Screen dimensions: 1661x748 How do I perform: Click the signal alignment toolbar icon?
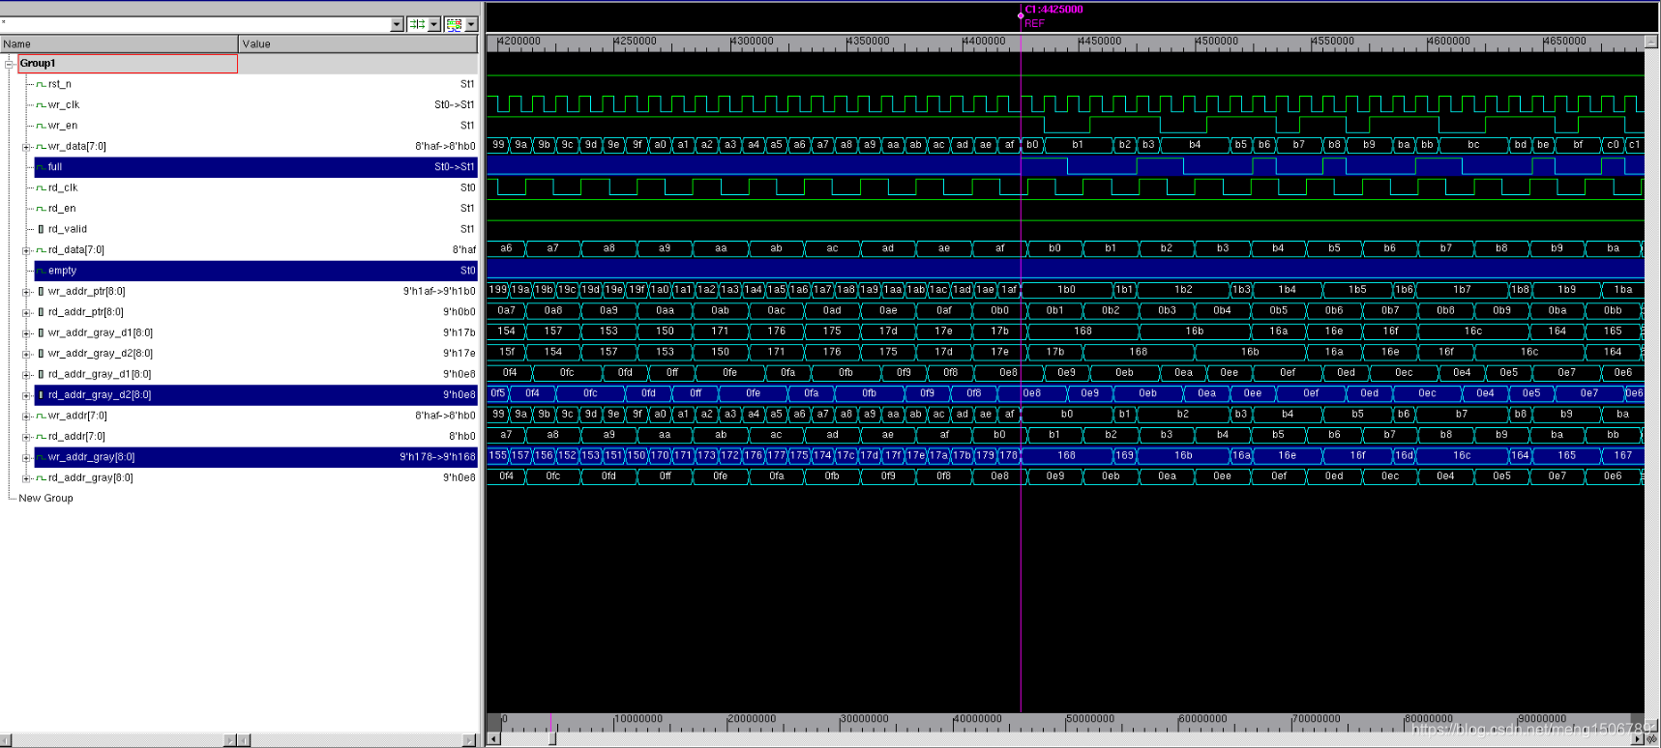click(417, 24)
